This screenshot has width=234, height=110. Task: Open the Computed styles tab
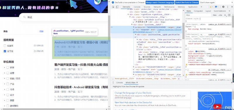[198, 11]
